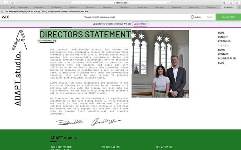This screenshot has width=241, height=150.
Task: Switch to the Find Databa... tab
Action: 57,7
